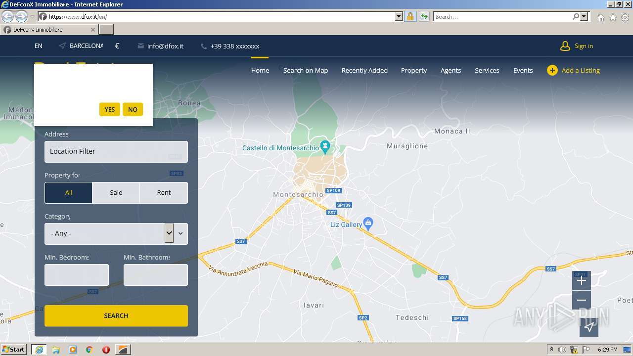The height and width of the screenshot is (356, 633).
Task: Select Sale under Property for
Action: point(116,193)
